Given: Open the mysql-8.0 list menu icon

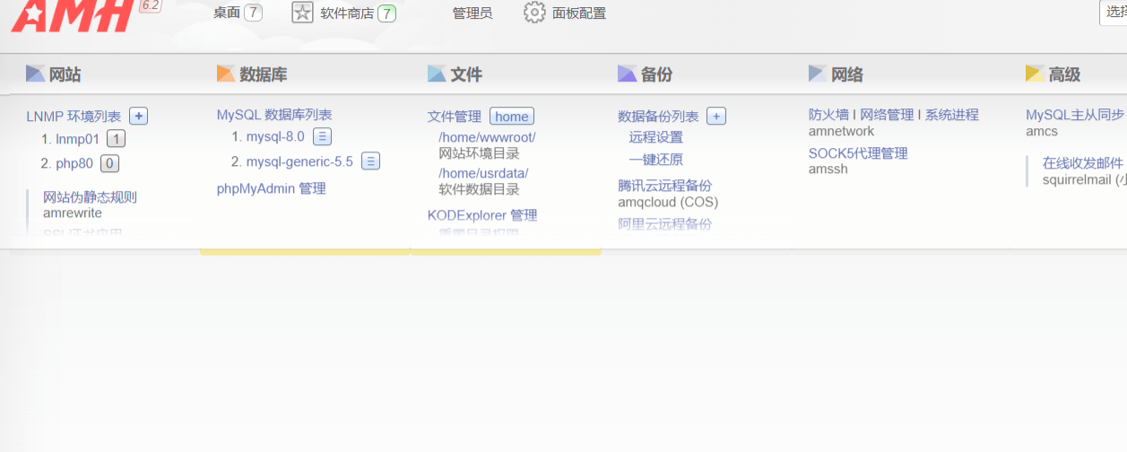Looking at the screenshot, I should point(322,136).
